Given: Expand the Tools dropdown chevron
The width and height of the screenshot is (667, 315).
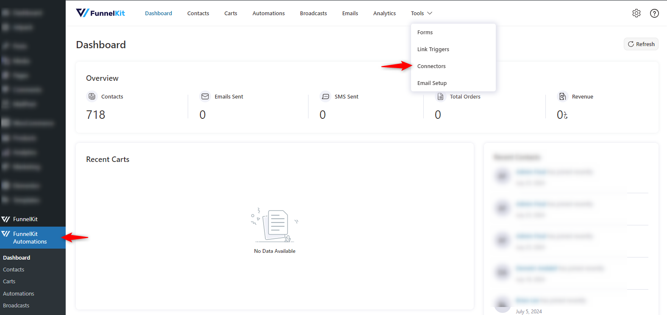Looking at the screenshot, I should pos(430,13).
